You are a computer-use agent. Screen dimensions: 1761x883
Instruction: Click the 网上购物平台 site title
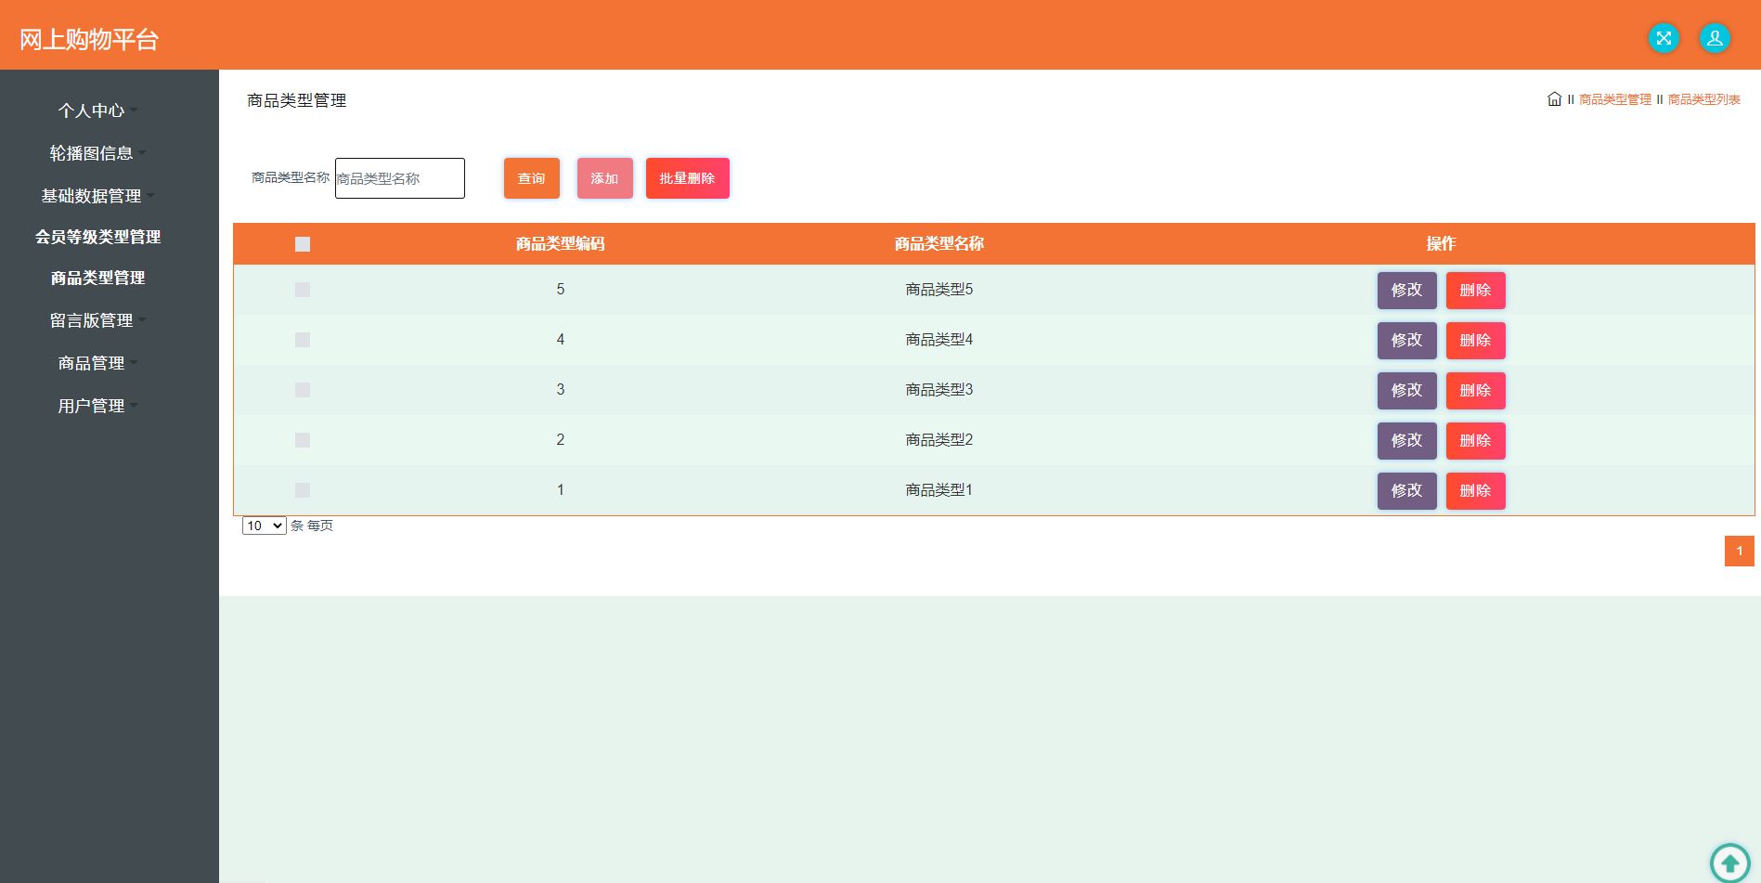point(89,39)
